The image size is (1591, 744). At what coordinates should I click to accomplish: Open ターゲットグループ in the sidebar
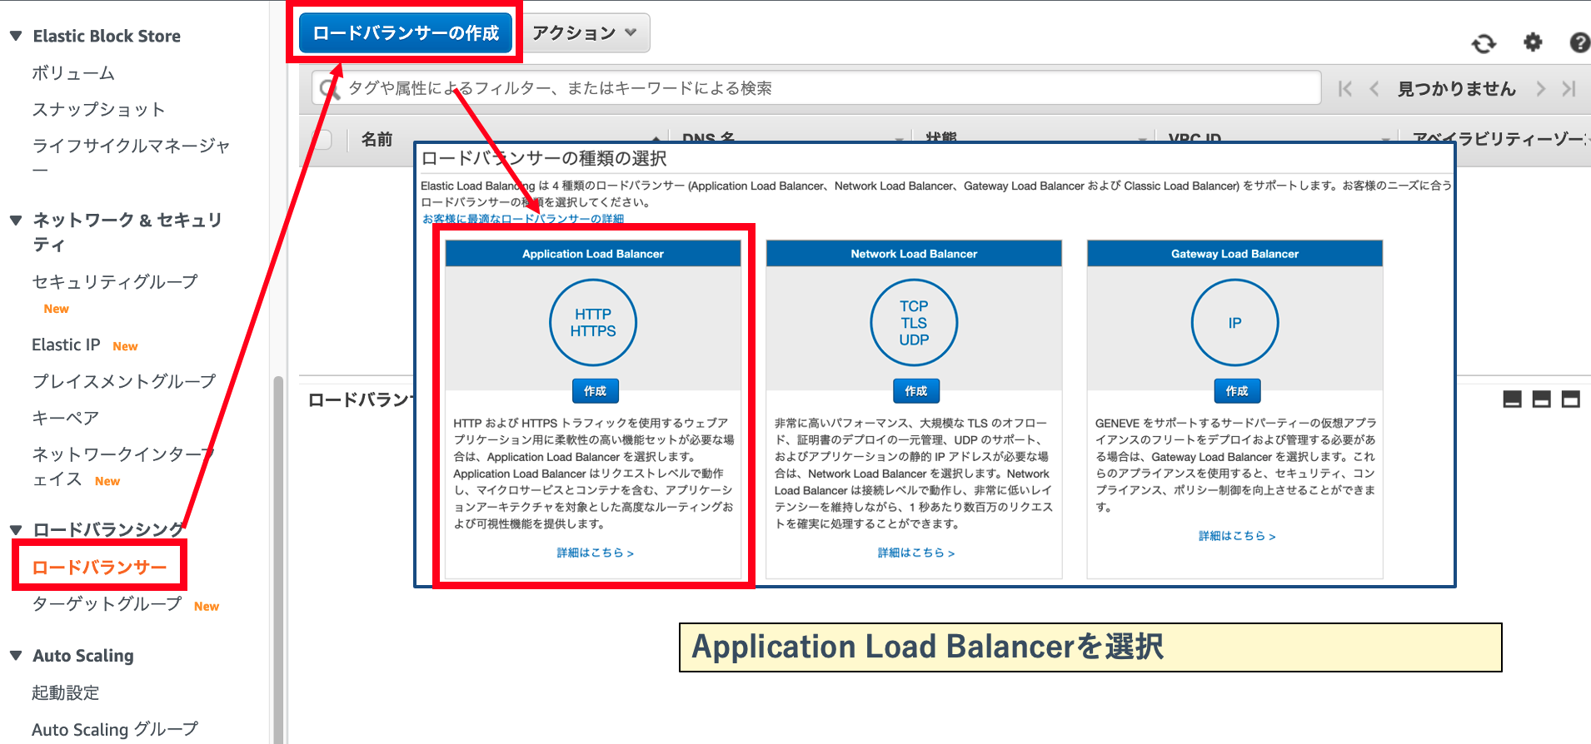point(107,603)
